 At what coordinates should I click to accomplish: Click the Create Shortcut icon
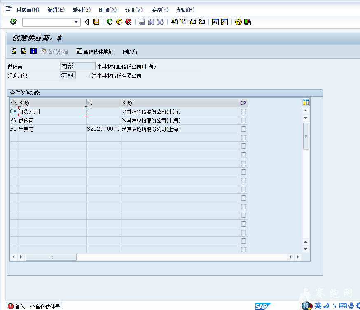click(x=224, y=22)
